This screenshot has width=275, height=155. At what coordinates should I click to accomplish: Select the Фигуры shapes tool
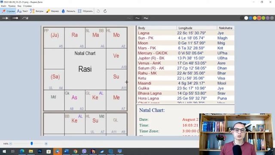click(37, 11)
